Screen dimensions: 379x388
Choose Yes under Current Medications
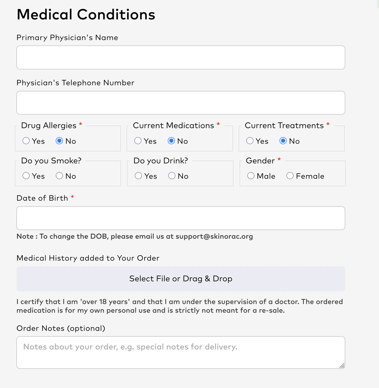pos(138,141)
